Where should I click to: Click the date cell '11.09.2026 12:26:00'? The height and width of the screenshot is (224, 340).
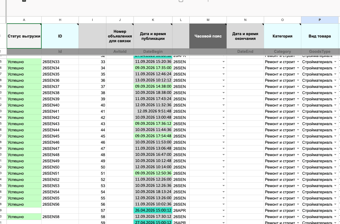click(153, 180)
